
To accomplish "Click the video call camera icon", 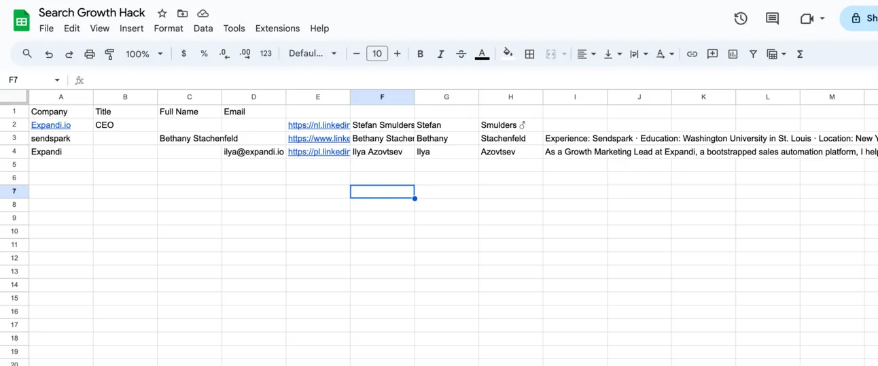I will (x=807, y=18).
